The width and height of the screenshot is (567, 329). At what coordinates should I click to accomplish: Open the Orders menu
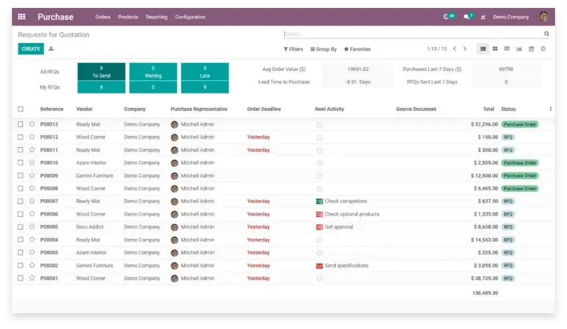[x=102, y=17]
